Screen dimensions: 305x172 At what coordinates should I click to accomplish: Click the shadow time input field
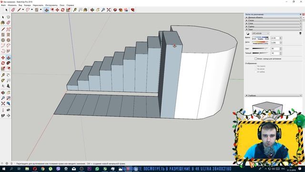point(275,38)
